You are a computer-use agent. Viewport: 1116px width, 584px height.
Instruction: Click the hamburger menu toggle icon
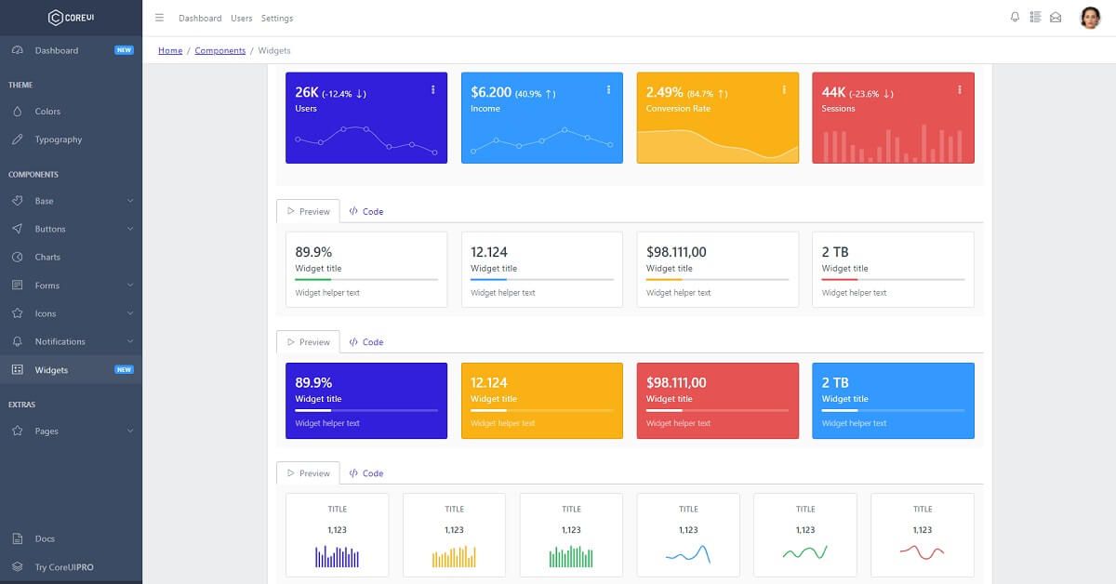coord(158,17)
